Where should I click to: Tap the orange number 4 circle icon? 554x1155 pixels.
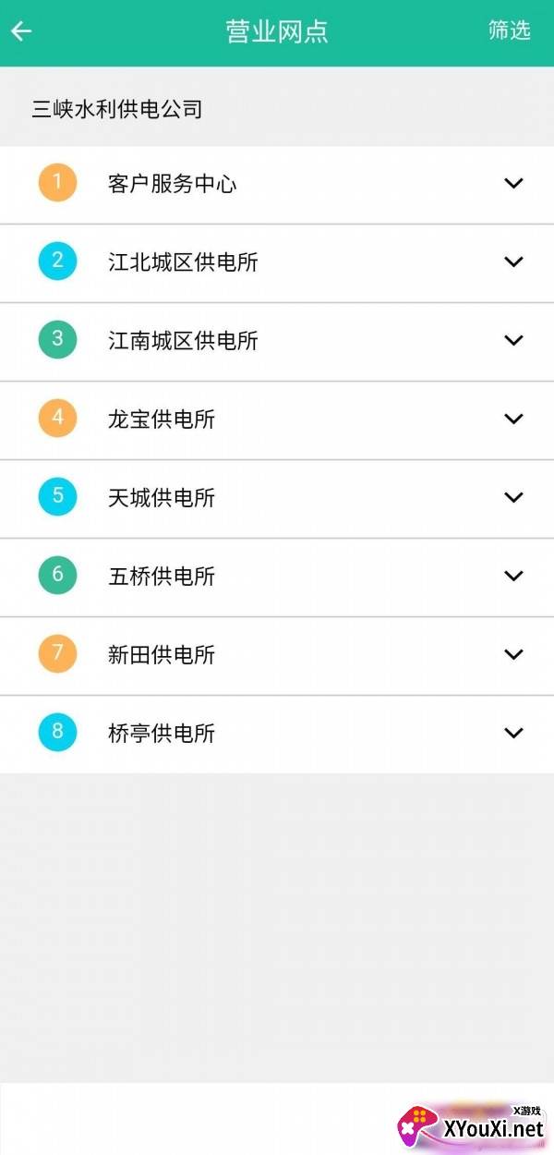(x=56, y=418)
